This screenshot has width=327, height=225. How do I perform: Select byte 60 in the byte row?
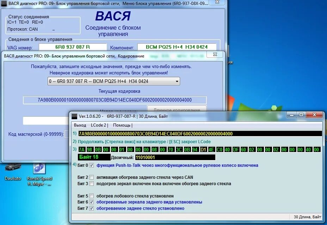(243, 150)
